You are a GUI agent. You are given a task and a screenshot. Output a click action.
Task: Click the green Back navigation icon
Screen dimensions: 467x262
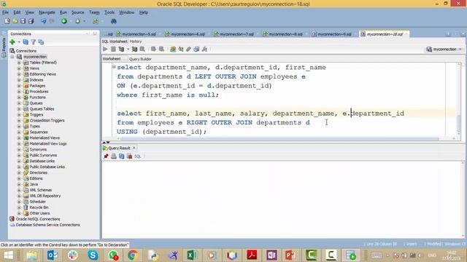point(64,21)
